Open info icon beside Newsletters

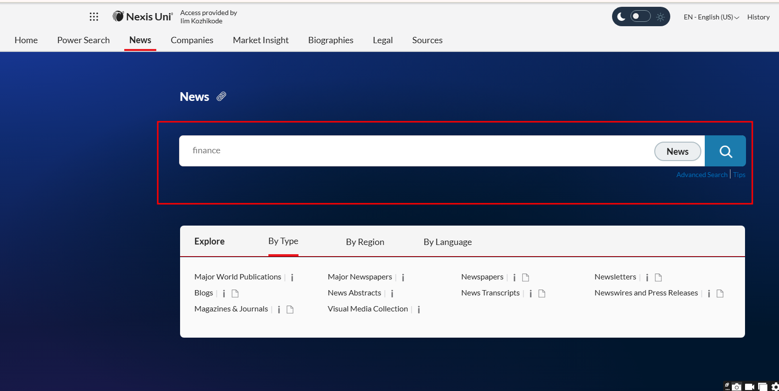(x=647, y=277)
